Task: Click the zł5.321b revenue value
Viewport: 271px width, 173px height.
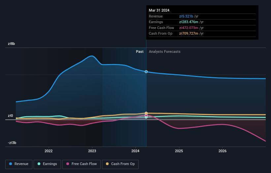Action: coord(186,16)
